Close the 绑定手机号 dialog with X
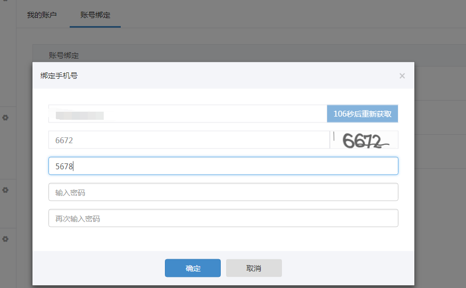Image resolution: width=466 pixels, height=288 pixels. [402, 76]
